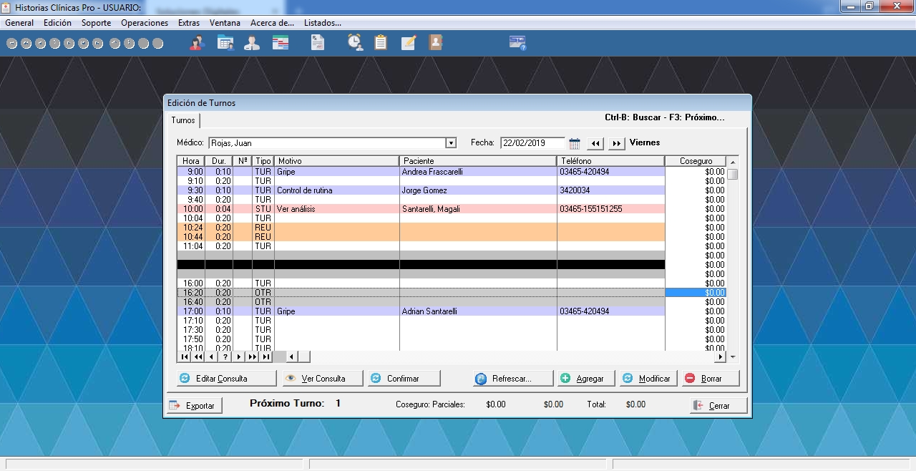Click the prescription document toolbar icon

tap(318, 43)
